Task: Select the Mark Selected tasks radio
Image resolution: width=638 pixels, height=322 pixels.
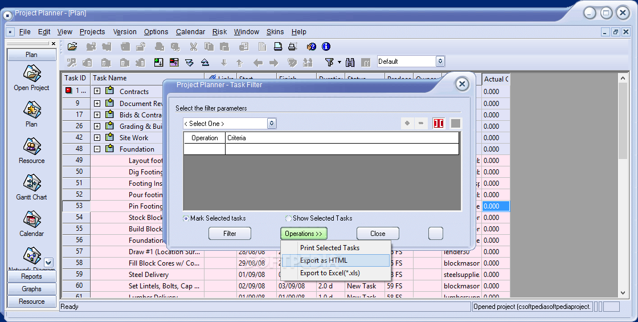Action: pos(186,218)
